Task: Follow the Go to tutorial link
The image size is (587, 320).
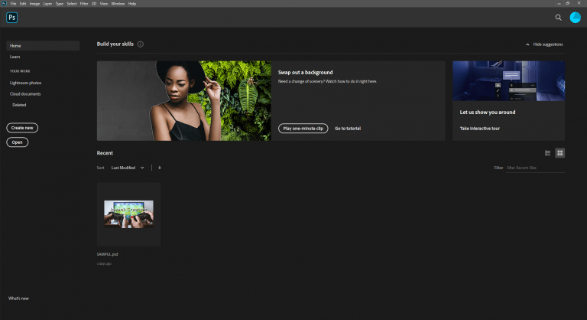Action: pyautogui.click(x=348, y=128)
